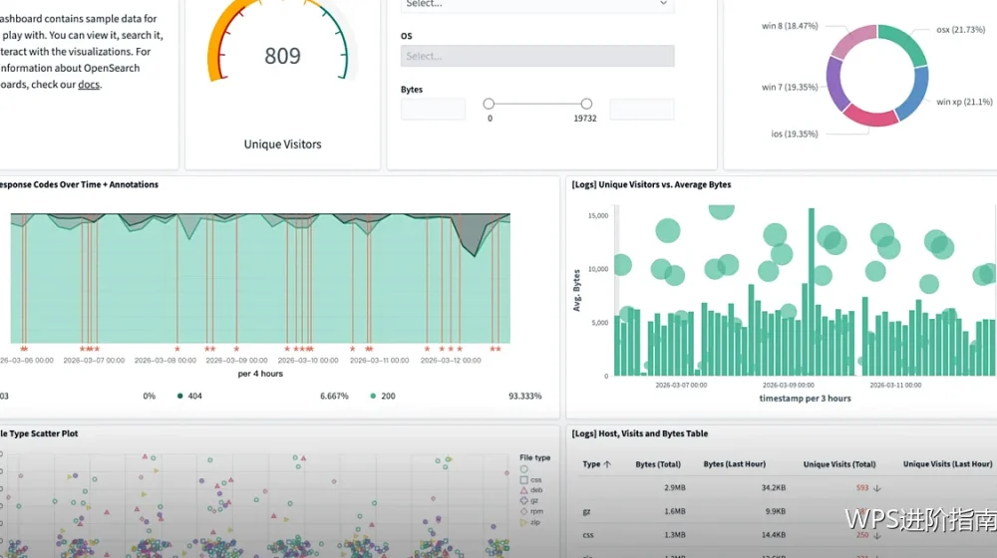Image resolution: width=997 pixels, height=558 pixels.
Task: Click the '[Logs] Unique Visitors vs. Average Bytes' panel title
Action: point(651,185)
